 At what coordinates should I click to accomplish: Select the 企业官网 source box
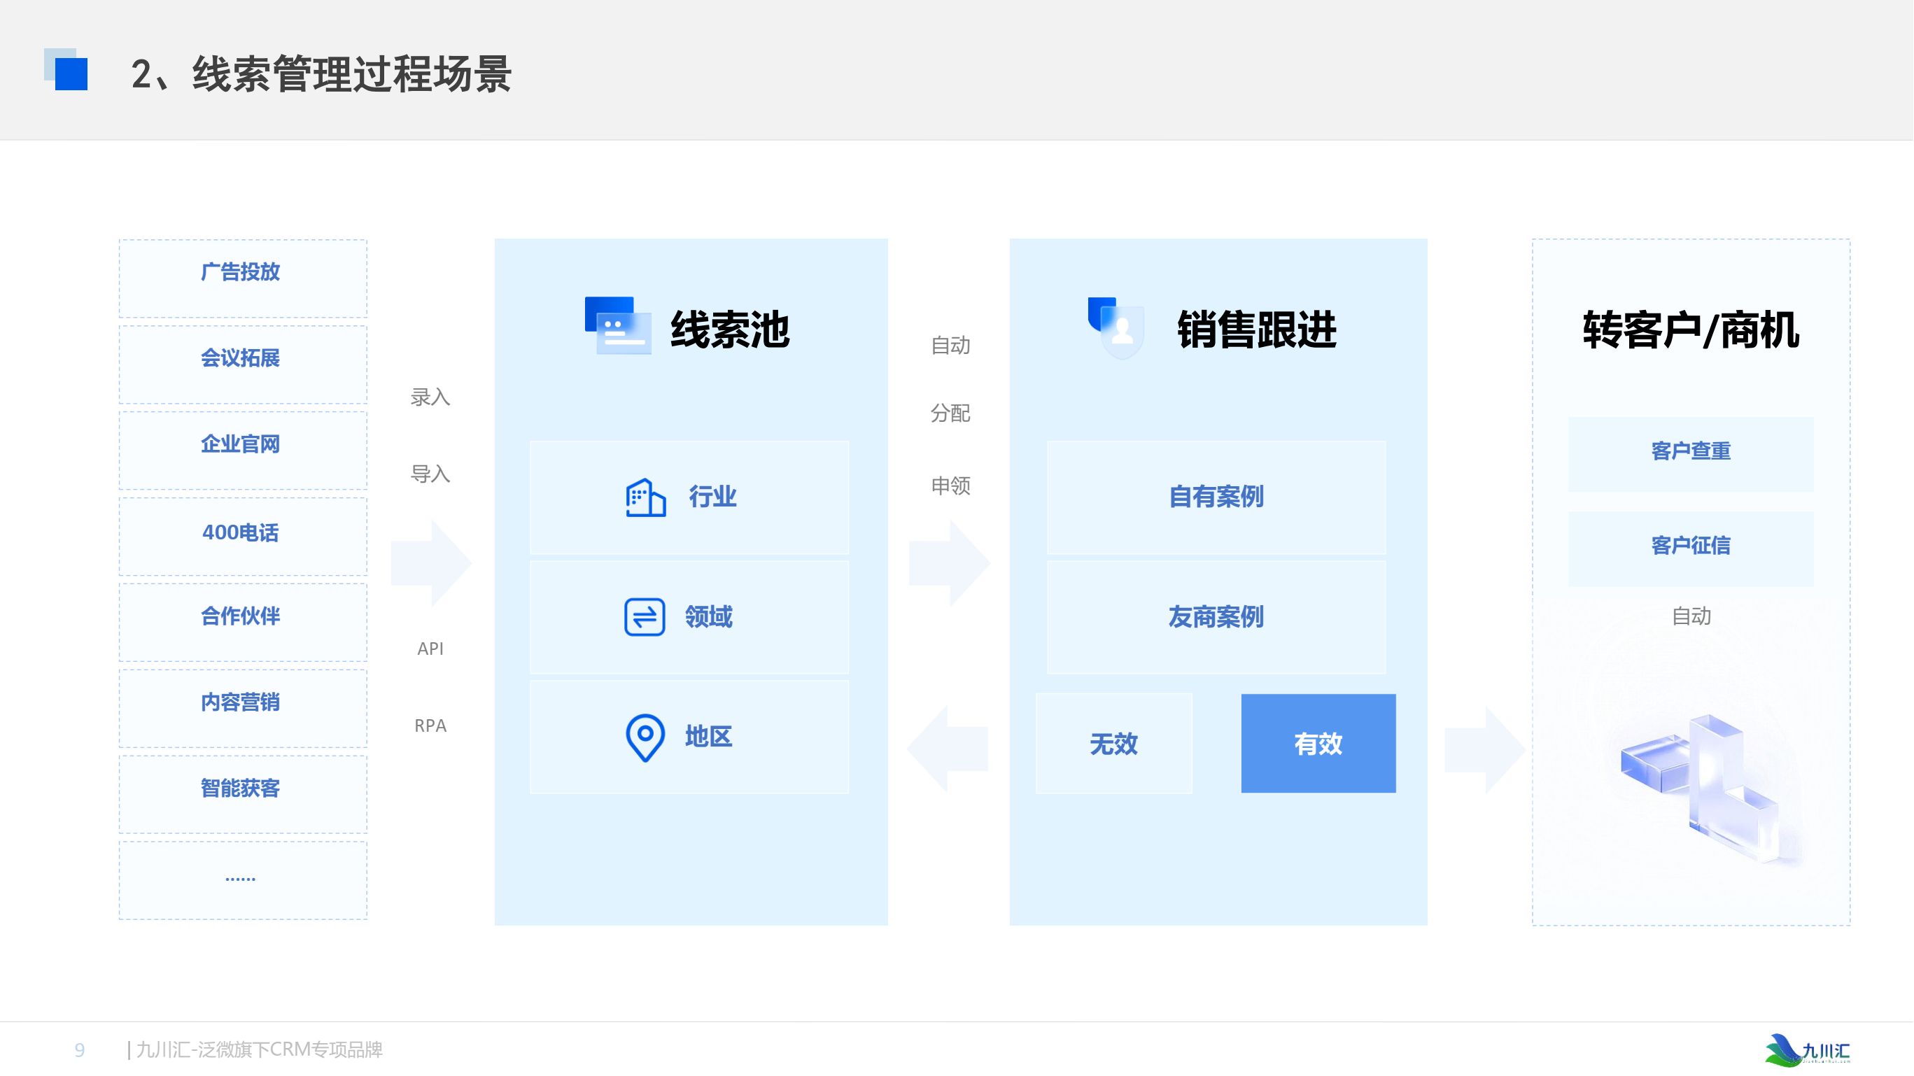(x=243, y=451)
